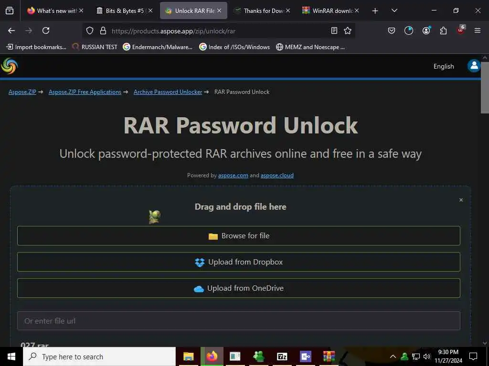Click the Aspose swirl logo
Viewport: 489px width, 366px height.
[x=10, y=66]
